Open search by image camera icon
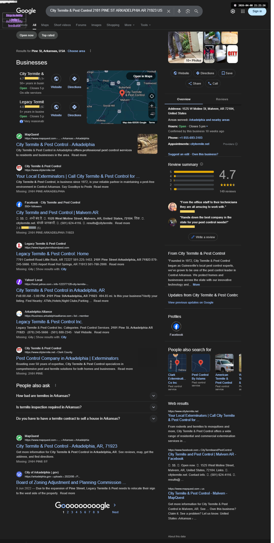274x543 pixels. (188, 11)
